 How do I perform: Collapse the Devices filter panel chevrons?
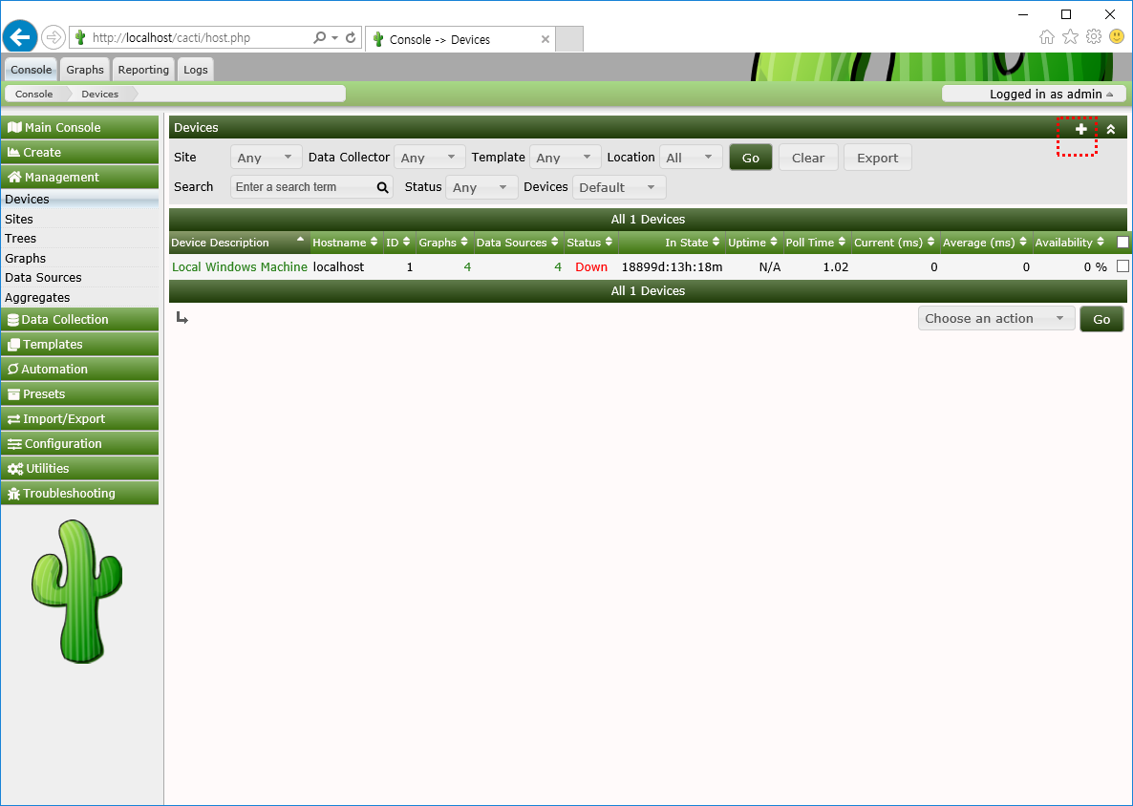click(x=1111, y=129)
